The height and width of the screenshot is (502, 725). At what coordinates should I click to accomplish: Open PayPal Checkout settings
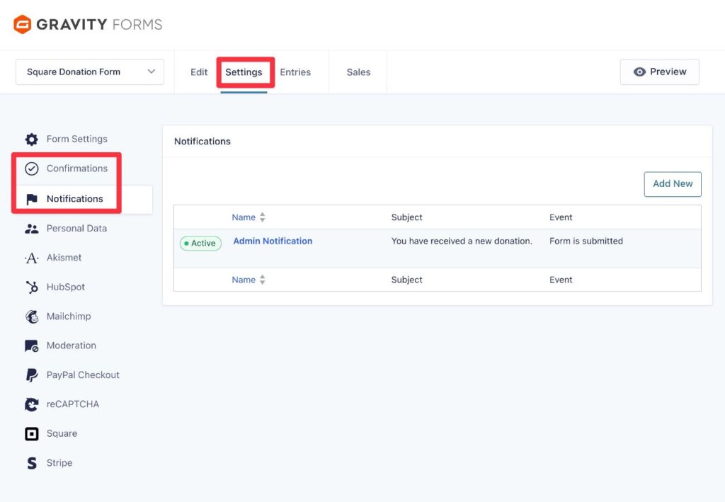pos(83,375)
